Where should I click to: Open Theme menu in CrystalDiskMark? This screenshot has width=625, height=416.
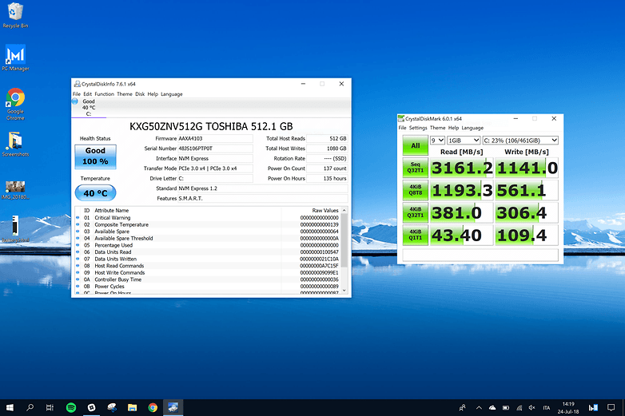(437, 128)
